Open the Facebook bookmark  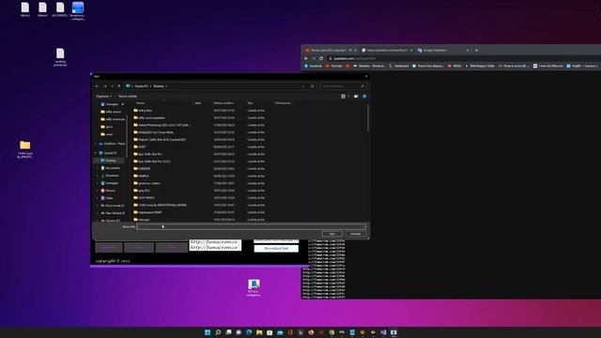click(314, 66)
